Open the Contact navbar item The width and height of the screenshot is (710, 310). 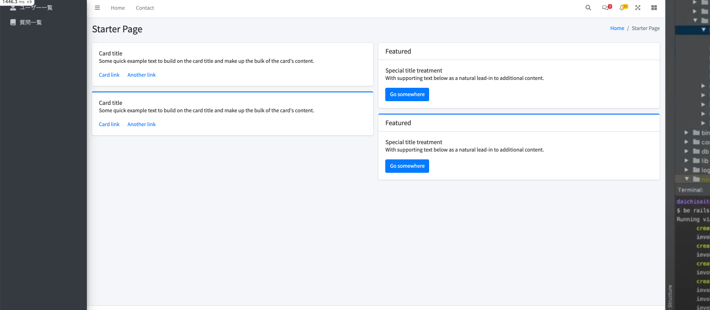point(145,8)
